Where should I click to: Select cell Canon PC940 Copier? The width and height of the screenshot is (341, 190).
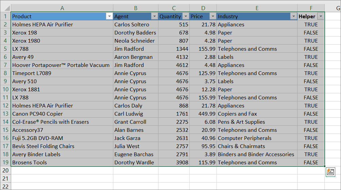62,114
